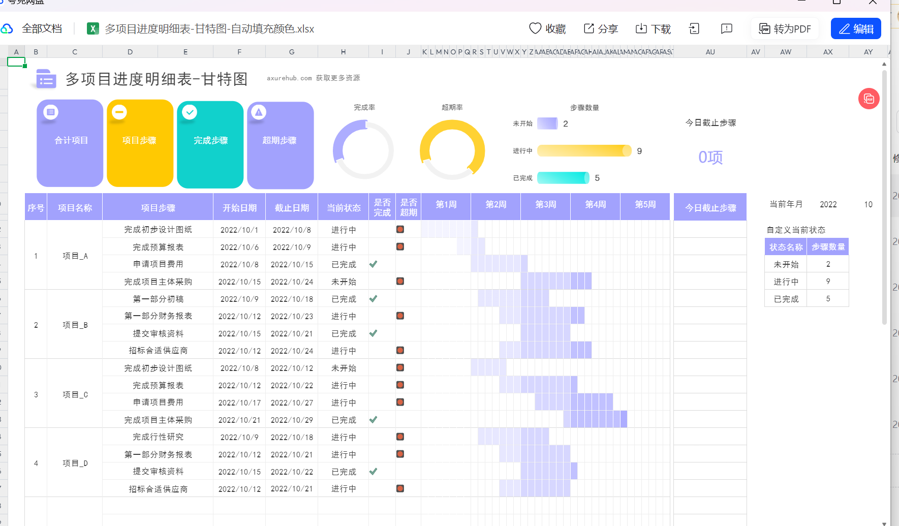Click overdue marker for 招标合适供应商 2022/10/24 row
Viewport: 899px width, 526px height.
click(400, 350)
